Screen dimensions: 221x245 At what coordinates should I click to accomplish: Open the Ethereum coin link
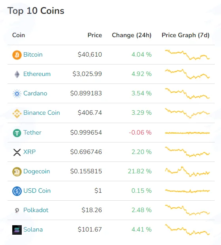click(x=37, y=74)
